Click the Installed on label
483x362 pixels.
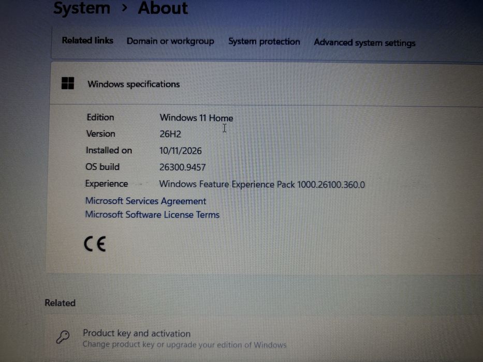[109, 150]
